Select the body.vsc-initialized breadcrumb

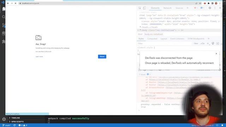(x=154, y=34)
